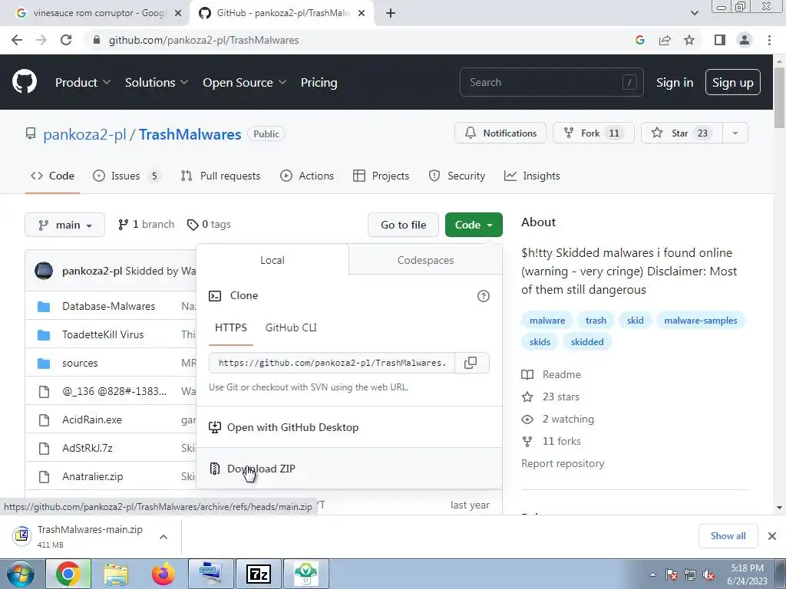
Task: Fork the repository
Action: (593, 133)
